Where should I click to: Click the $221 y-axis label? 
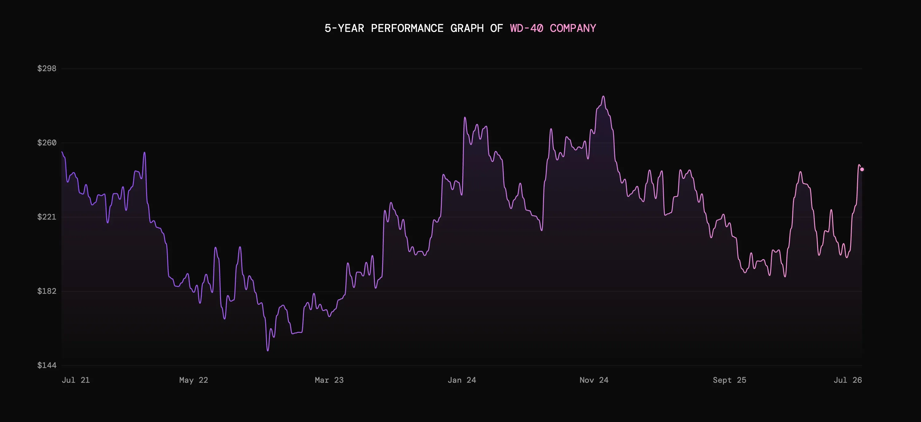pos(47,217)
